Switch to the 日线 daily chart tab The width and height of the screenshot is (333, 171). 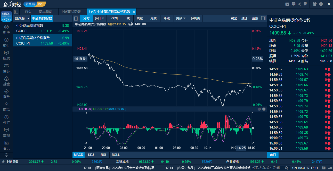click(x=126, y=18)
